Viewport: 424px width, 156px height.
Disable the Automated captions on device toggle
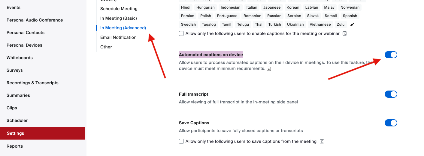391,55
